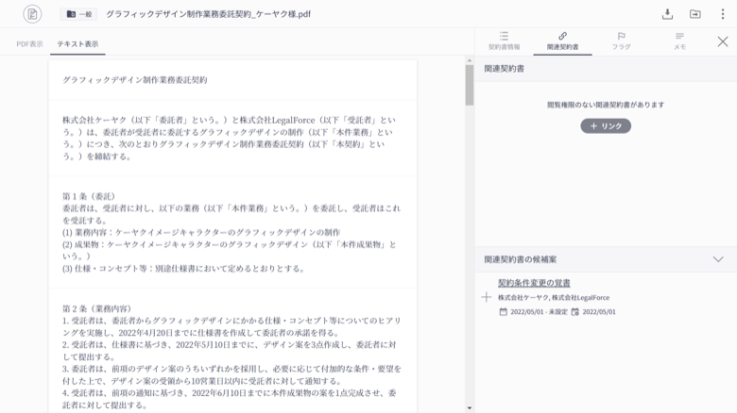Click the document vertical scrollbar thumb
The height and width of the screenshot is (413, 737).
[x=469, y=85]
